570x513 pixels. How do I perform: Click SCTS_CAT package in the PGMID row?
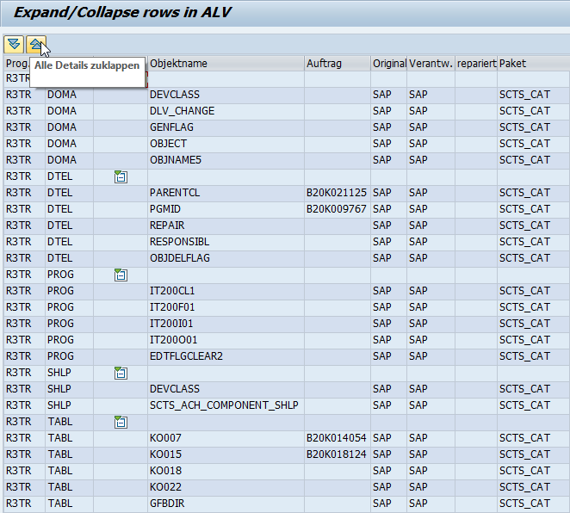tap(533, 209)
